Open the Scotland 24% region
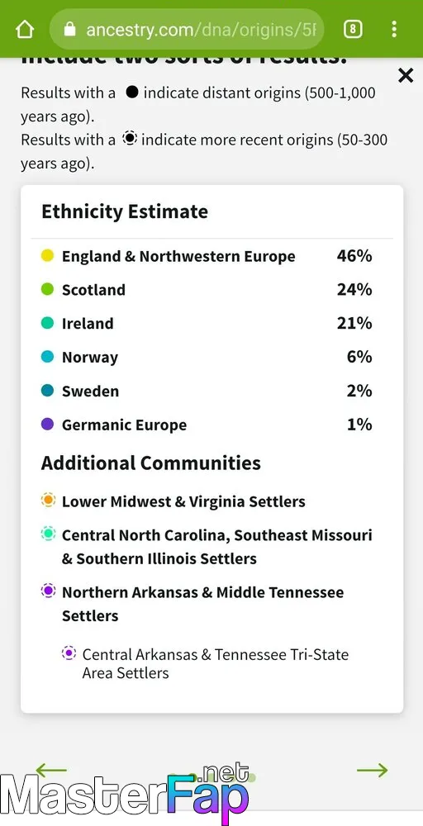Image resolution: width=423 pixels, height=826 pixels. click(207, 290)
